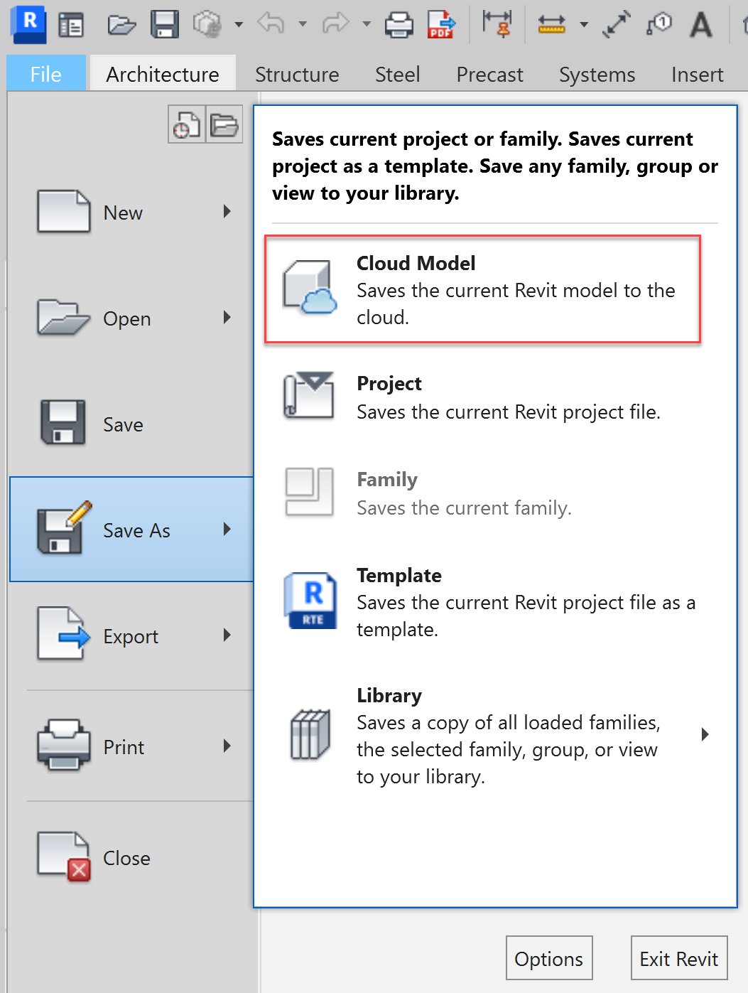Show Open Documents list icon

224,125
